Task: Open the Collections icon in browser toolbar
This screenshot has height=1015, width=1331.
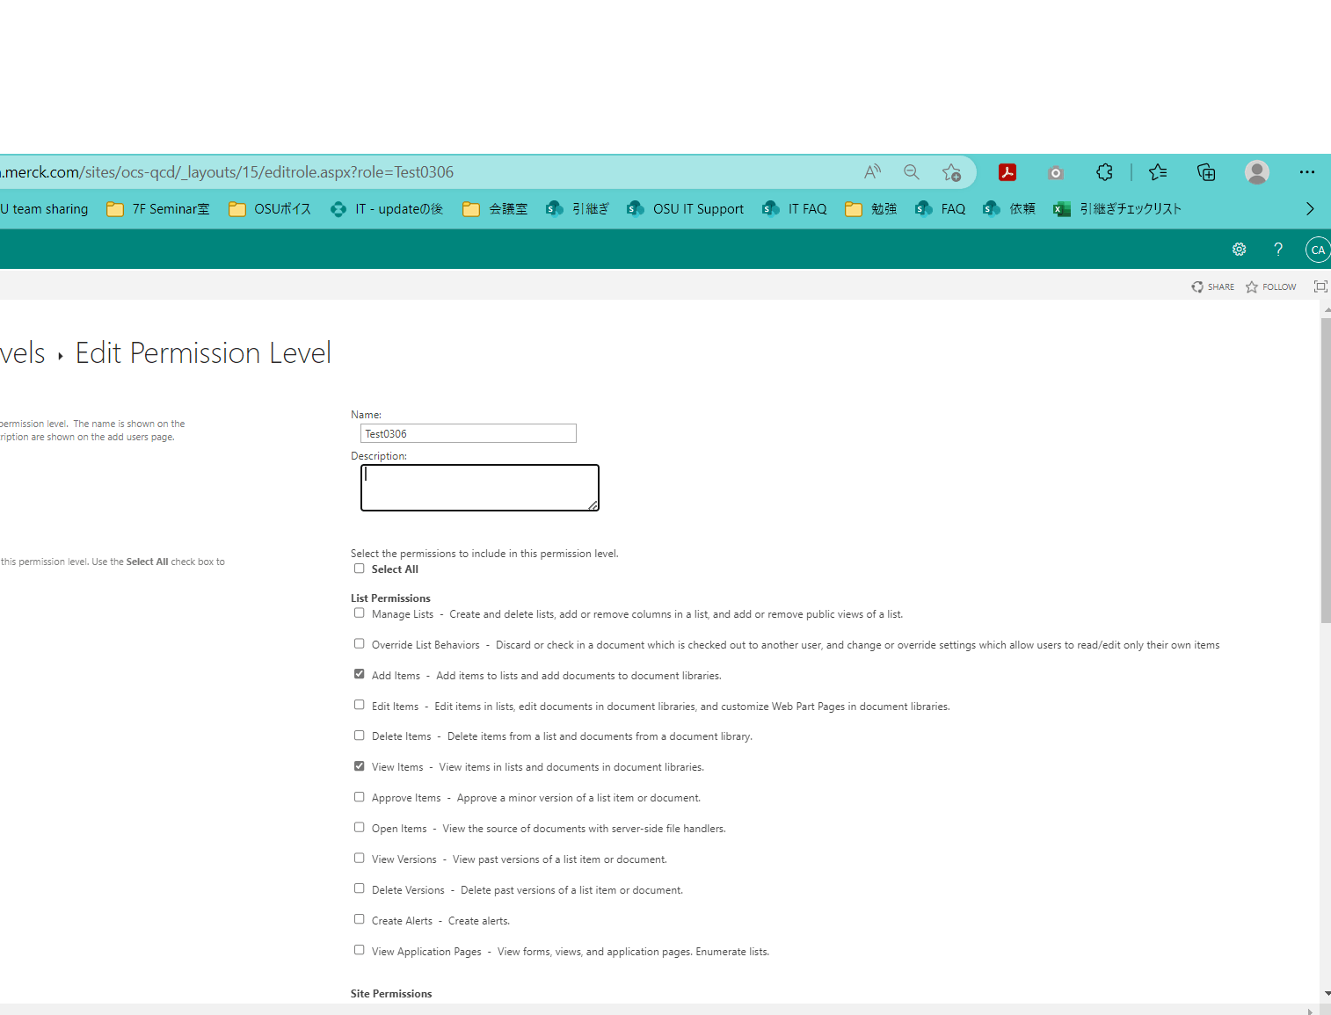Action: (1206, 172)
